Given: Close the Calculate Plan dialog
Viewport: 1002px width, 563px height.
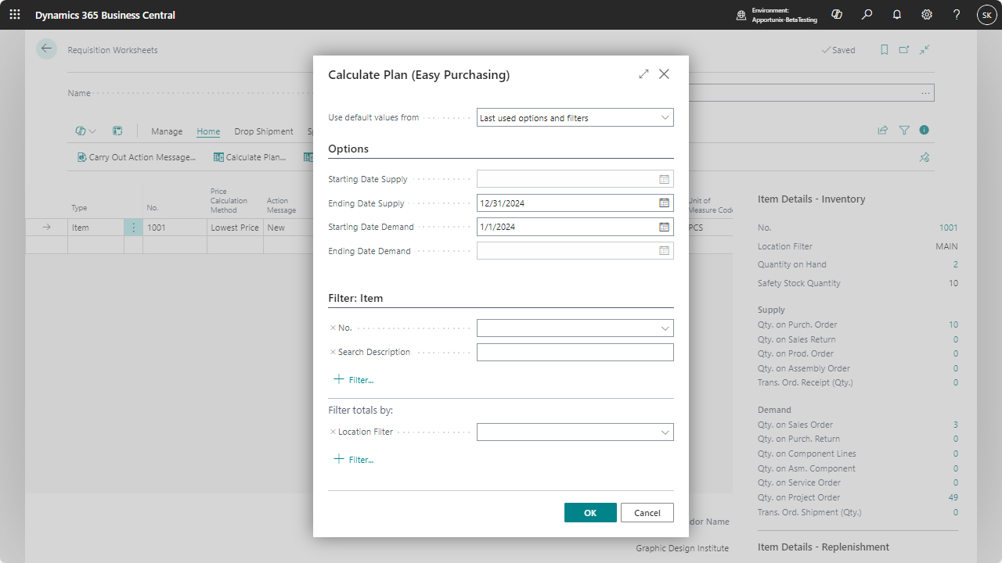Looking at the screenshot, I should 664,74.
